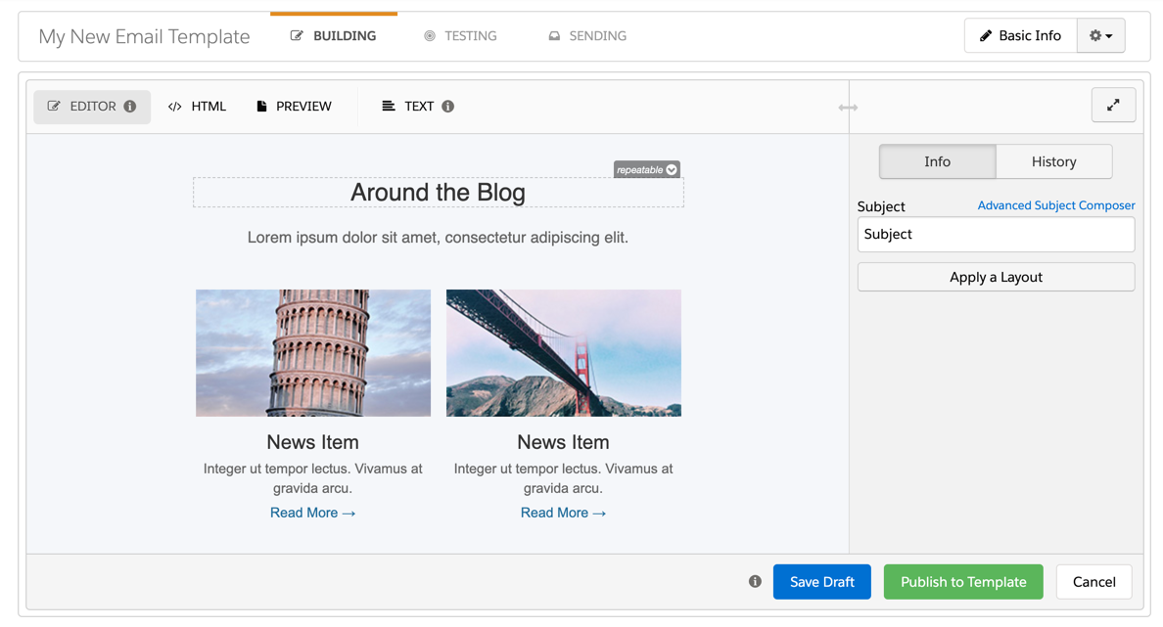Expand editor to fullscreen with arrows icon
Screen dimensions: 1163x627
point(1113,106)
